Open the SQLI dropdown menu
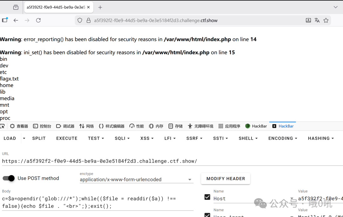The height and width of the screenshot is (217, 343). tap(122, 138)
